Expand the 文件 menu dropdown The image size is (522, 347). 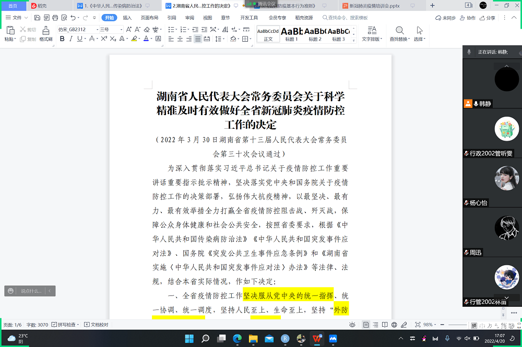(26, 18)
